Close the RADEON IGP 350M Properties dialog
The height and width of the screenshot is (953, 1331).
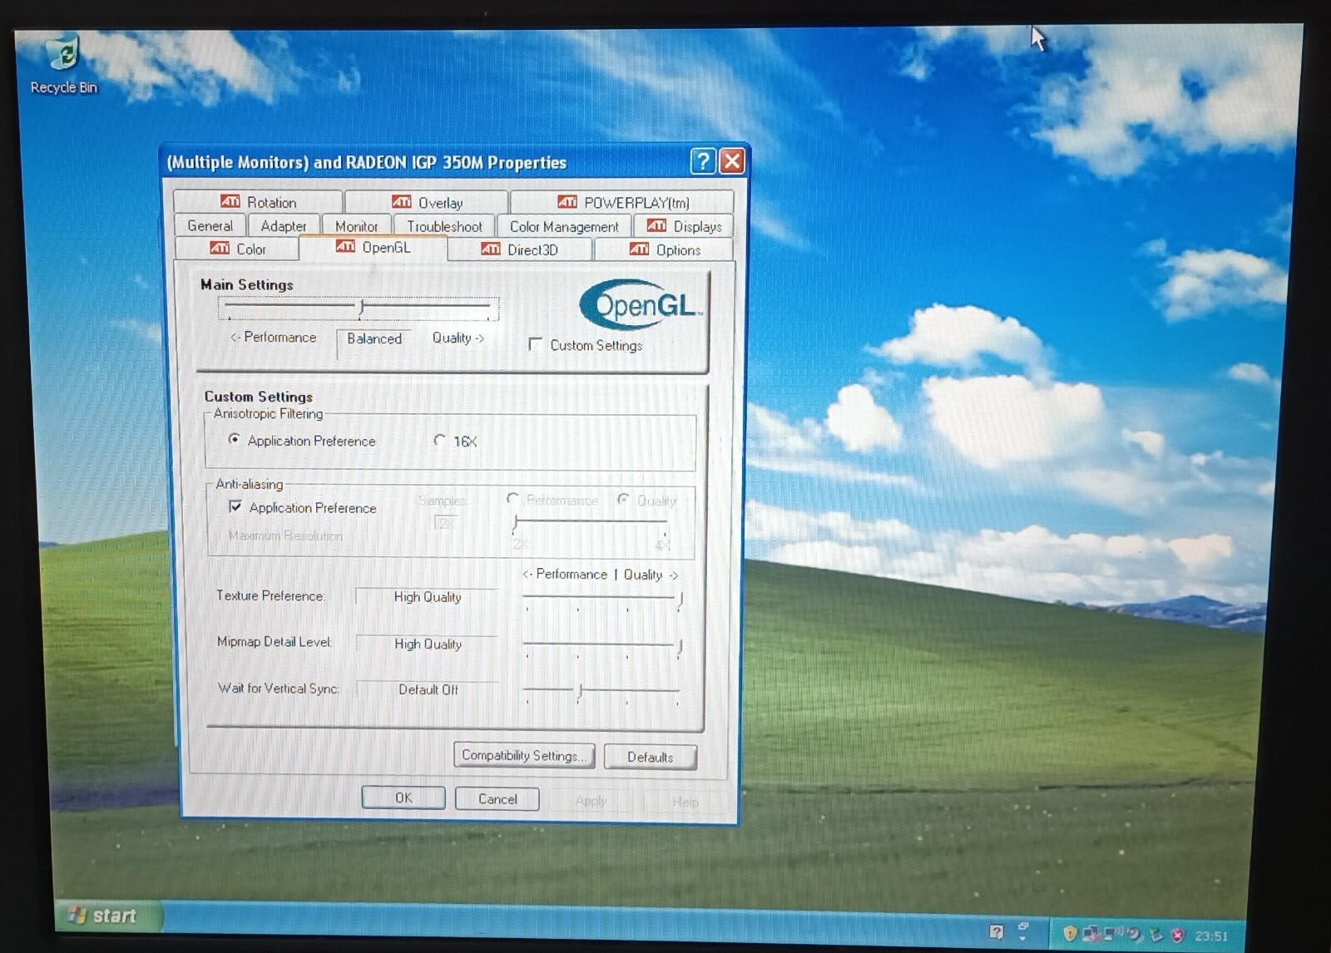click(x=732, y=160)
